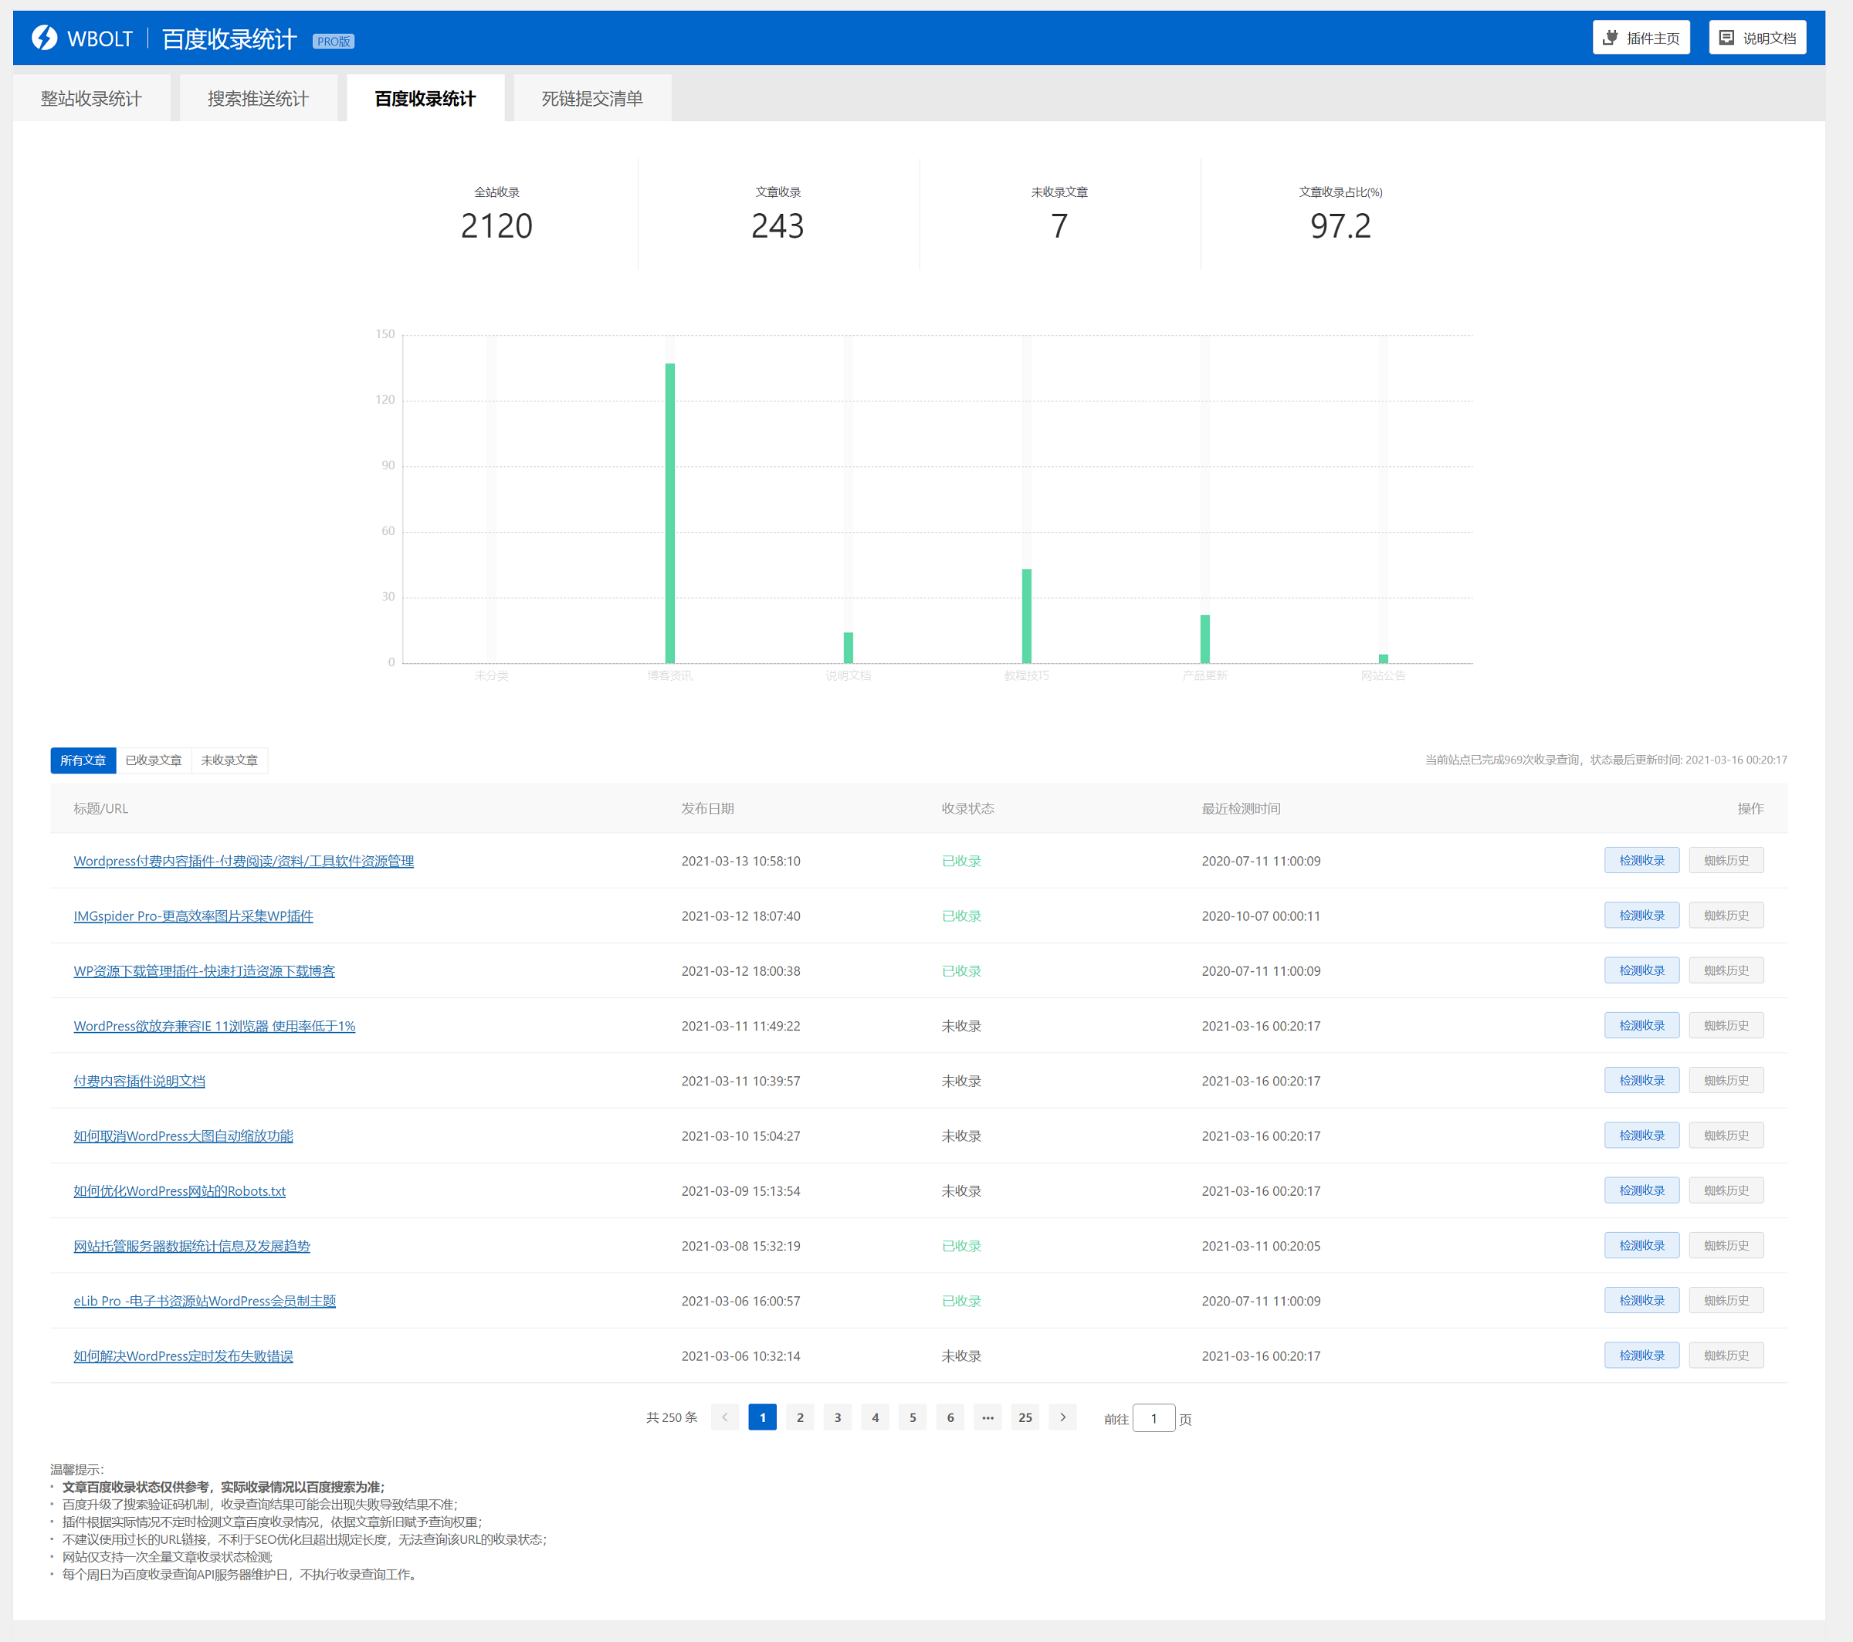Image resolution: width=1853 pixels, height=1642 pixels.
Task: Click the previous page left chevron
Action: point(724,1417)
